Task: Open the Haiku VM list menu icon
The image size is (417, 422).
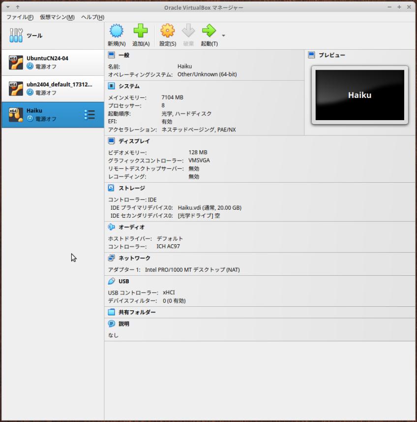Action: click(89, 115)
